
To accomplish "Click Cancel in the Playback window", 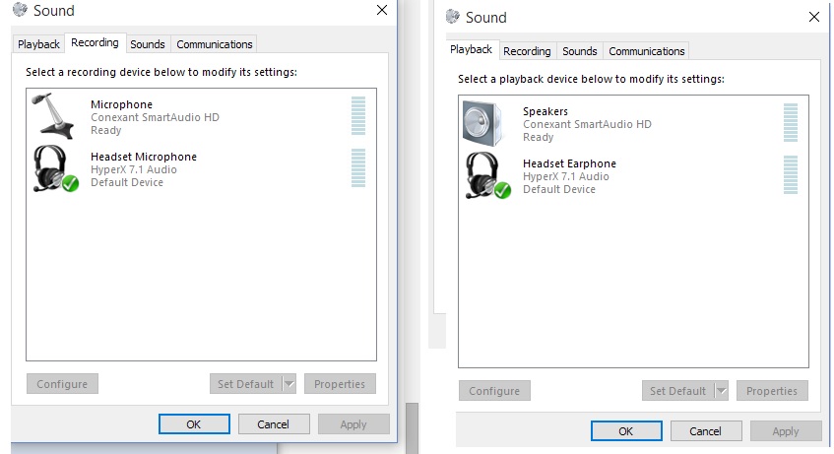I will click(x=706, y=431).
